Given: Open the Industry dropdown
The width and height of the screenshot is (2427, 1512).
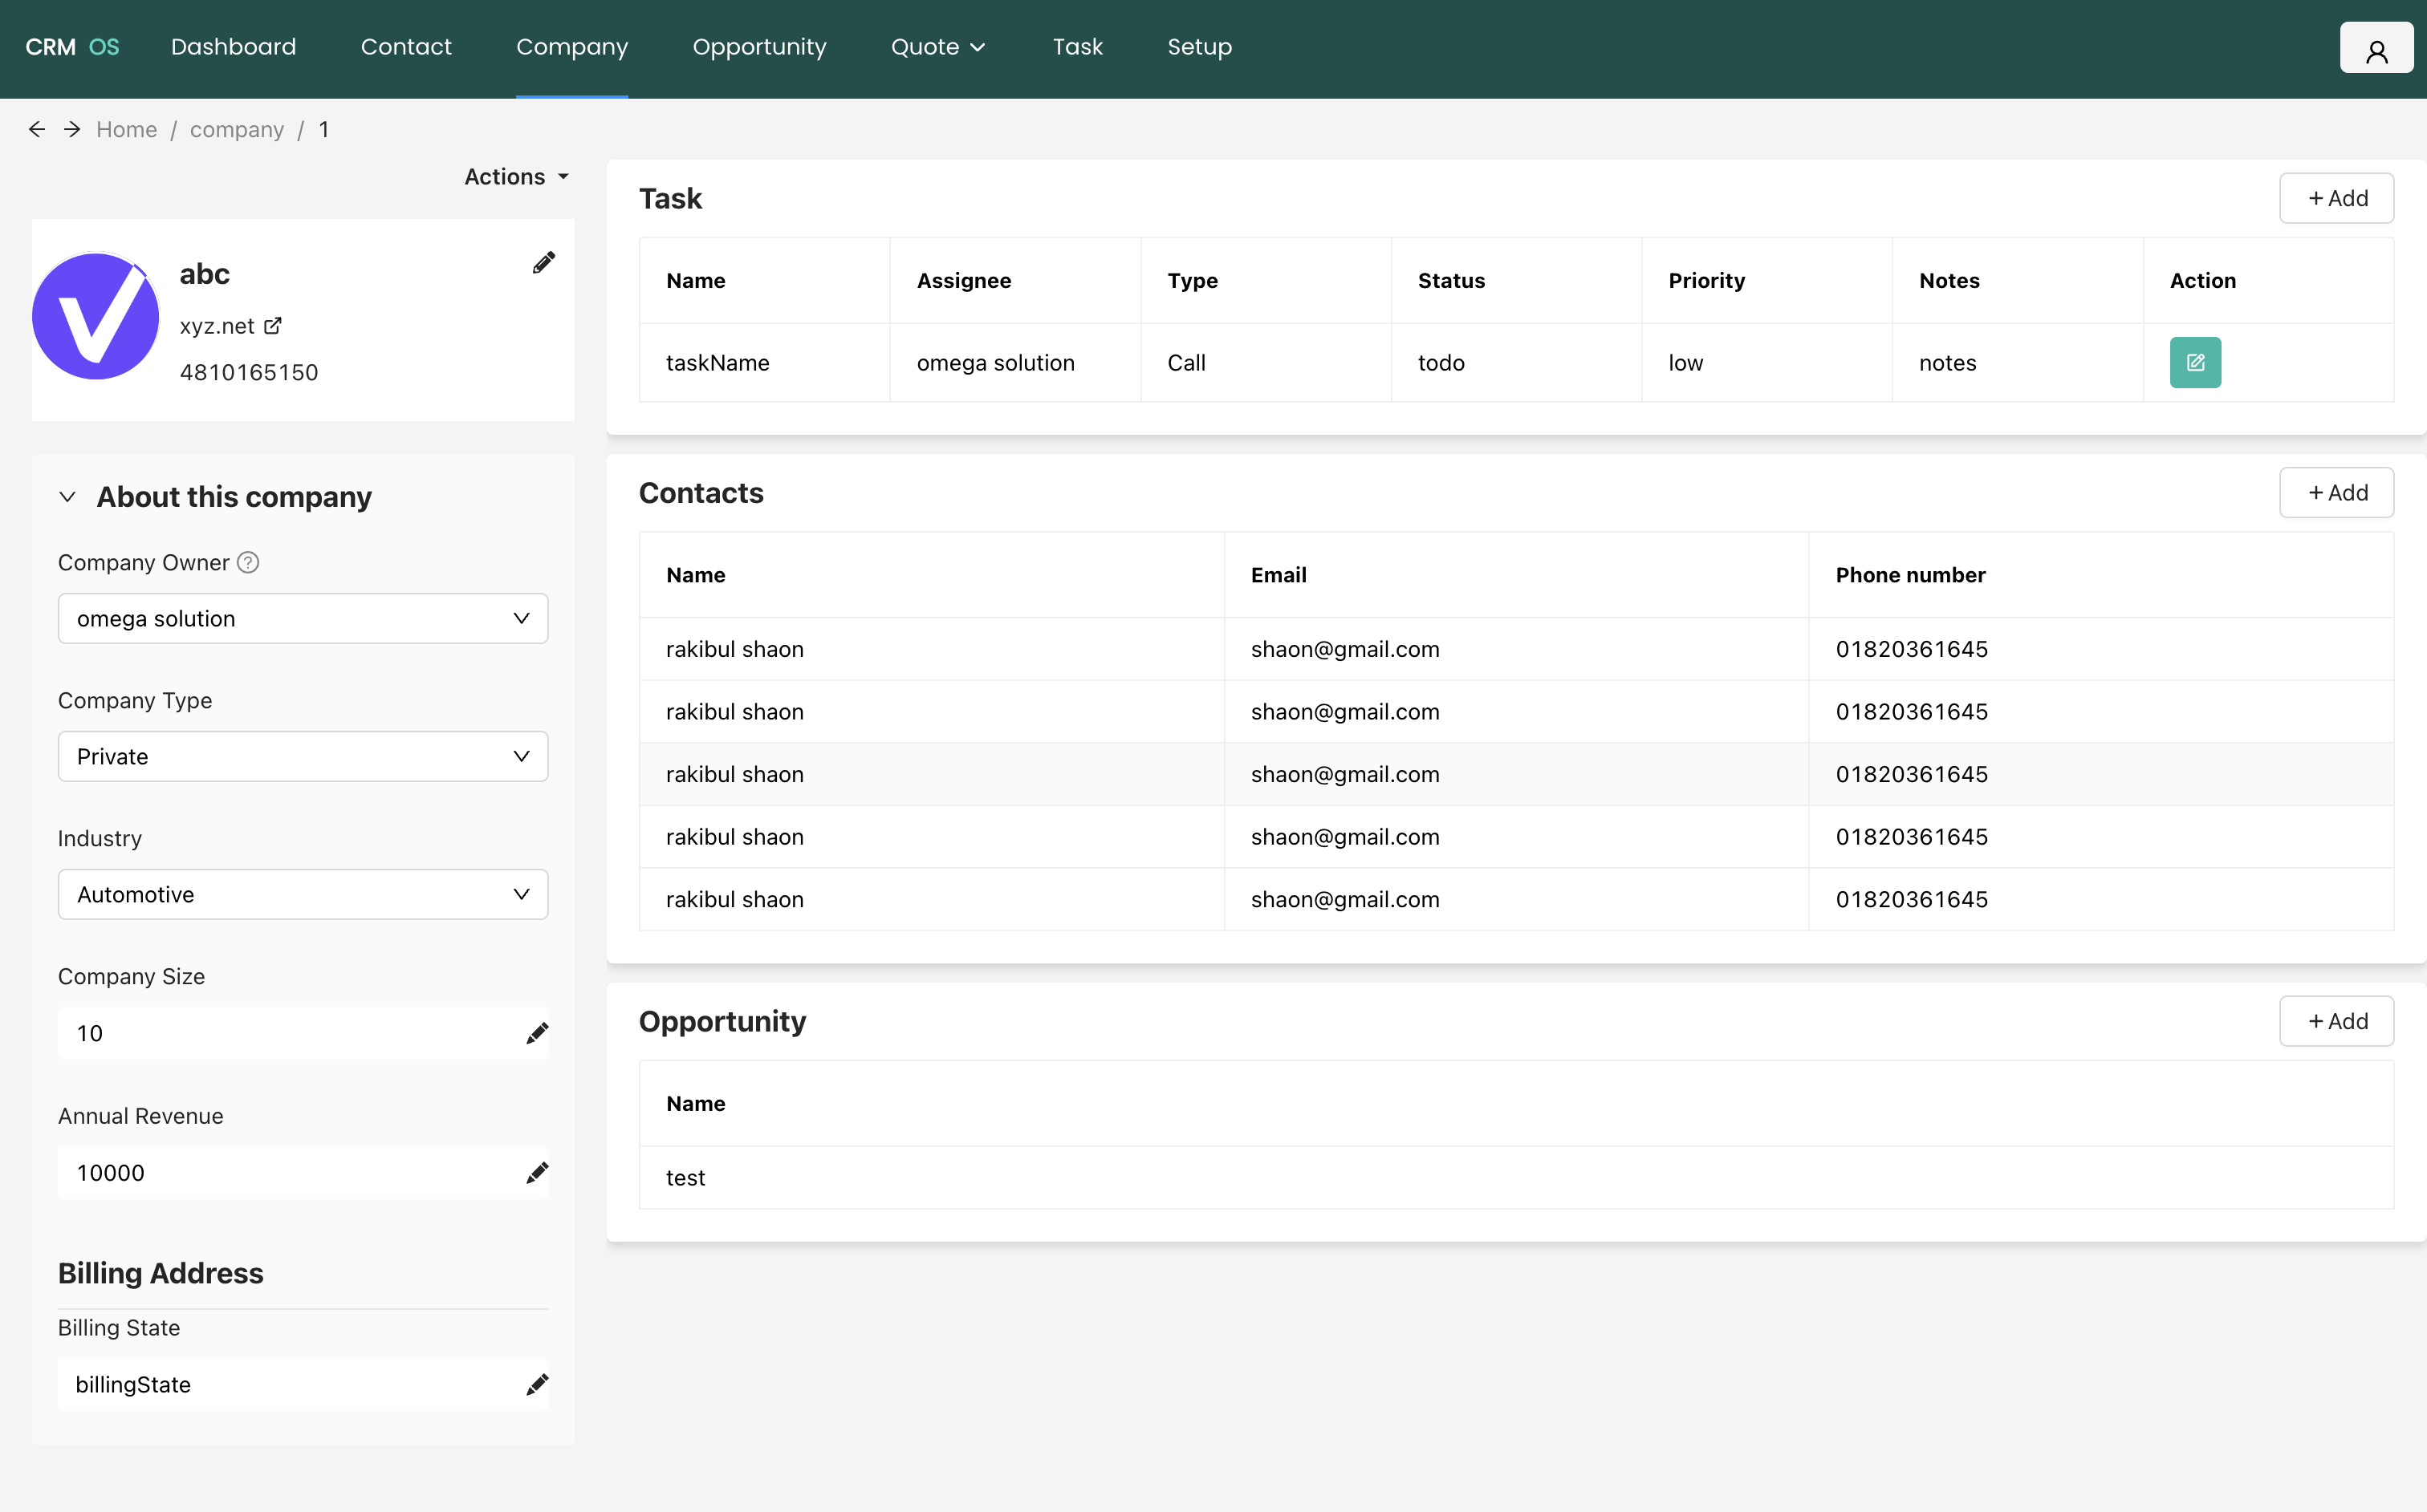Looking at the screenshot, I should coord(303,894).
